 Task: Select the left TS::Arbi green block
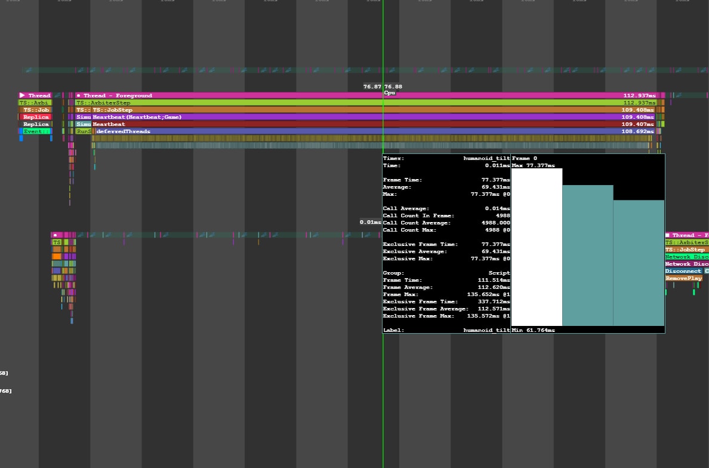[x=35, y=103]
